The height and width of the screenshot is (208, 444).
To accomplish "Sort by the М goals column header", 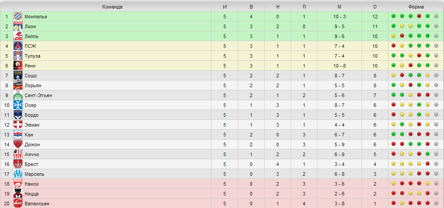I will click(x=340, y=7).
